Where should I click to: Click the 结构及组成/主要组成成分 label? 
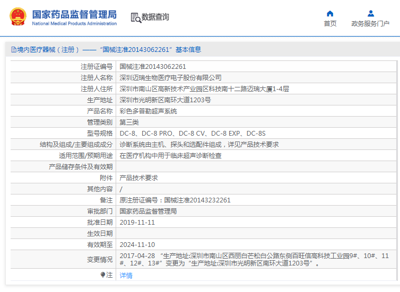pos(76,145)
